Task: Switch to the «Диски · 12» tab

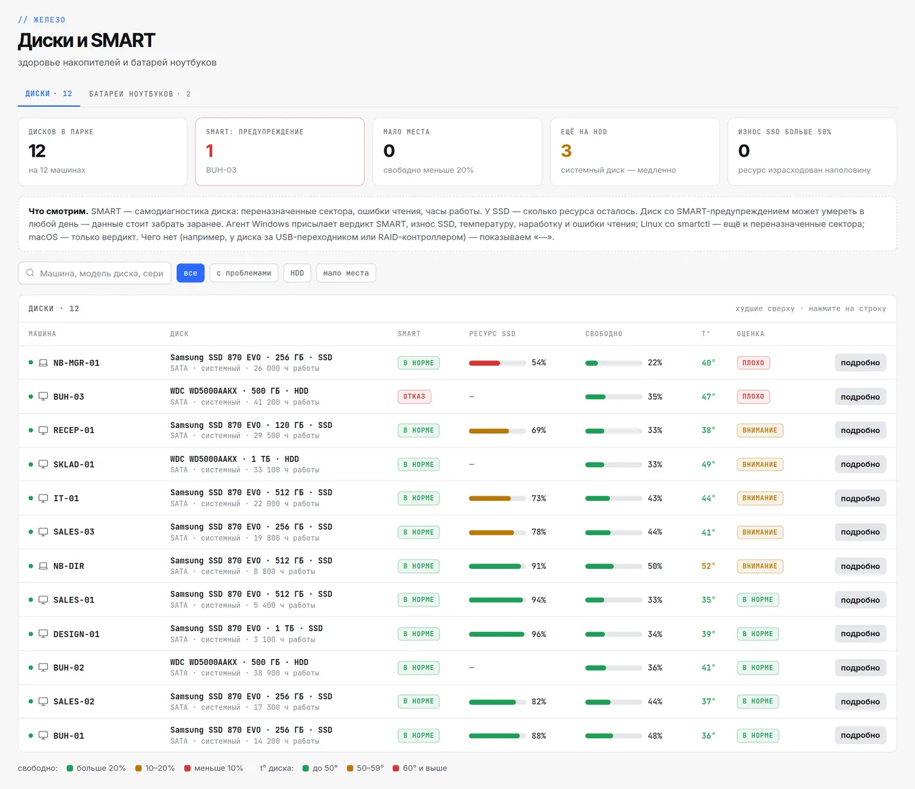Action: coord(49,94)
